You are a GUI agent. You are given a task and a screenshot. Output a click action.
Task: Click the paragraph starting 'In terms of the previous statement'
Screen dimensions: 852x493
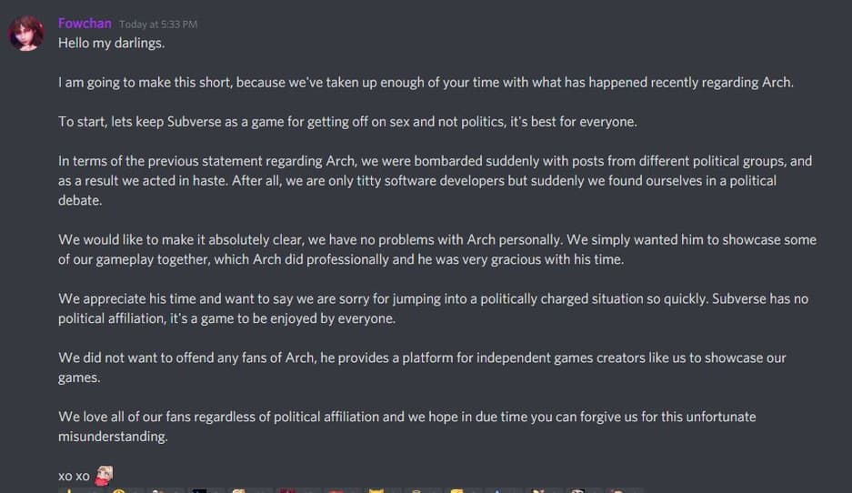pyautogui.click(x=435, y=180)
